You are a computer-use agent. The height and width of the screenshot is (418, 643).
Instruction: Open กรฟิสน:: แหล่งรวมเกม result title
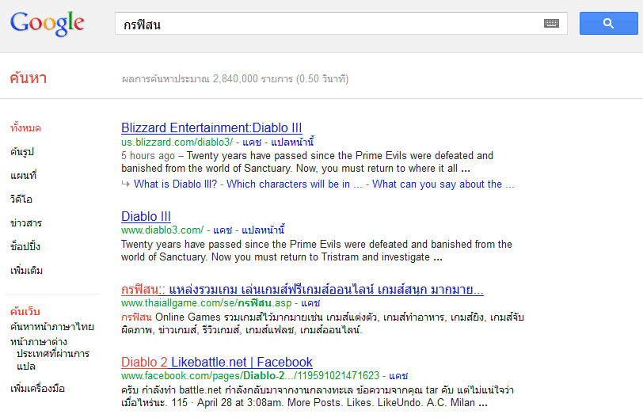[x=302, y=290]
